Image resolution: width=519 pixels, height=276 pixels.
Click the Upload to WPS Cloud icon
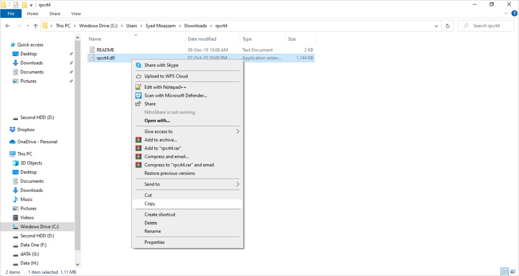point(138,76)
